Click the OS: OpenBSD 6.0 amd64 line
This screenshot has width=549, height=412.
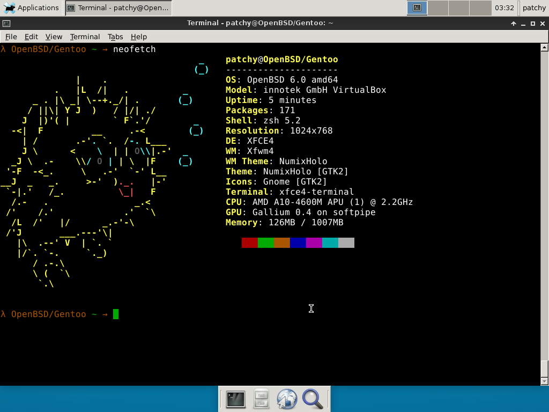click(x=282, y=80)
